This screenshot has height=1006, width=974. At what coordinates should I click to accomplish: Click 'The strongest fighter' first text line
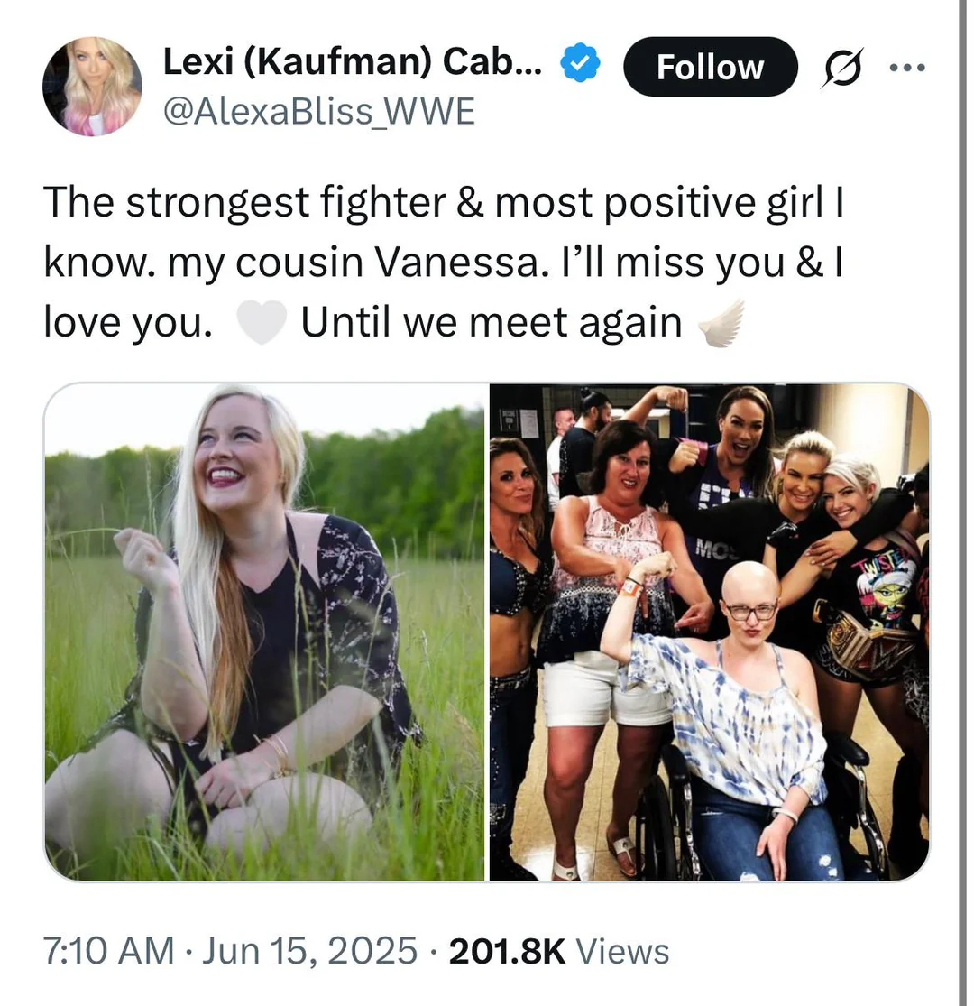point(443,203)
